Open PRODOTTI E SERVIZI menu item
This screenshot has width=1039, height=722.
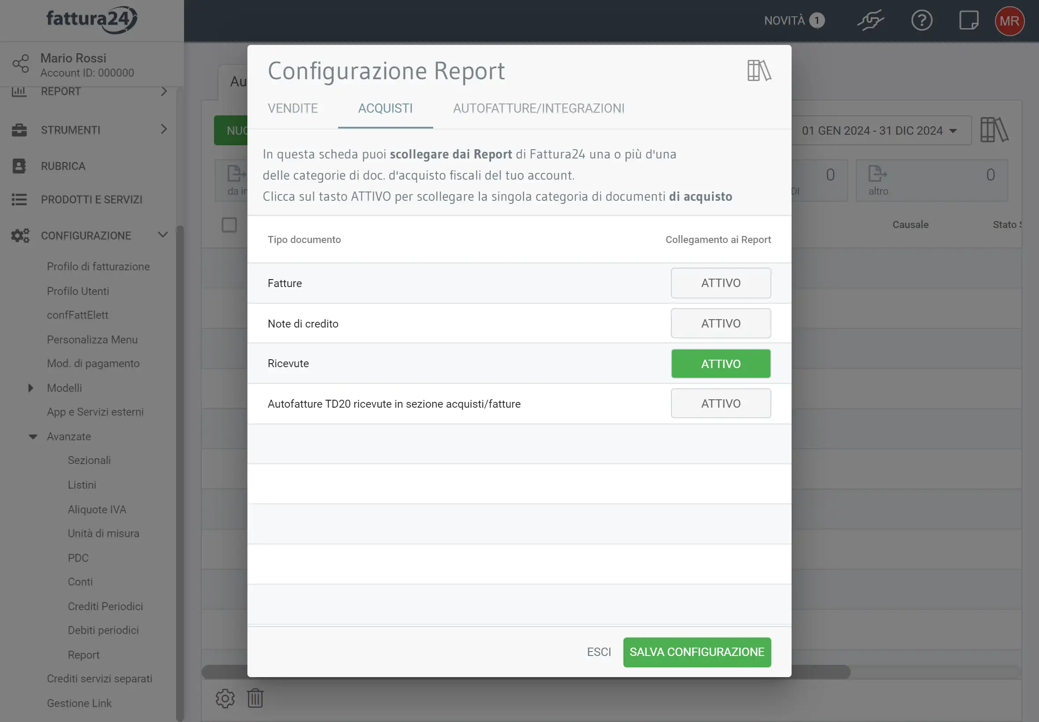coord(92,199)
